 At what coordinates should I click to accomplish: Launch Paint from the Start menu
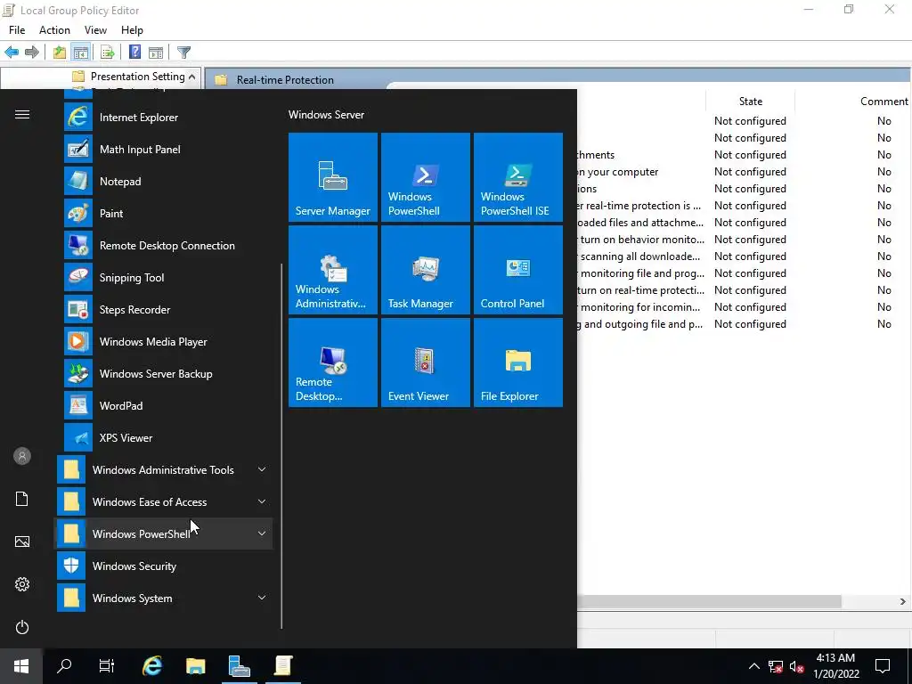tap(164, 214)
